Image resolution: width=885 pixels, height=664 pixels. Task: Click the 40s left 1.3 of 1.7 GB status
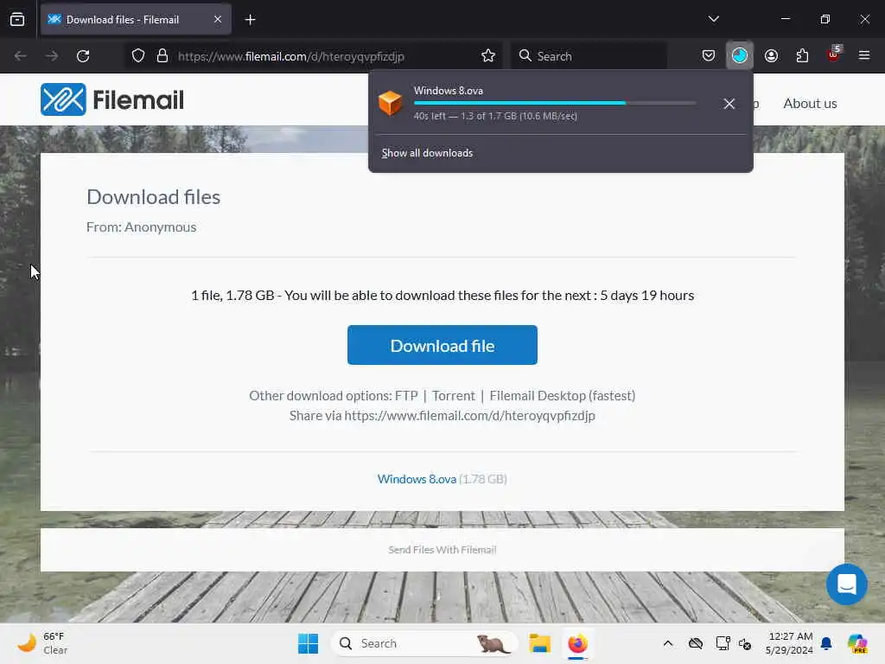(495, 117)
